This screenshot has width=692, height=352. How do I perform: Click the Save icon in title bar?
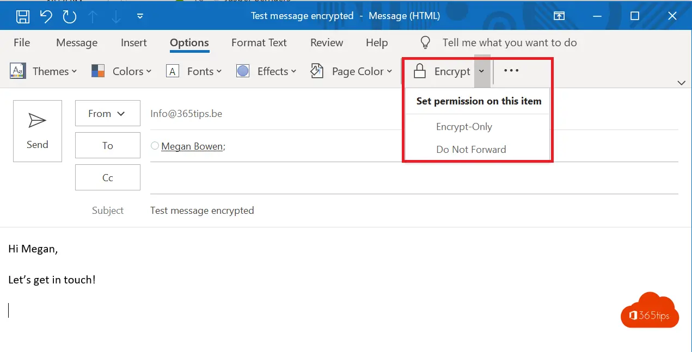tap(22, 16)
